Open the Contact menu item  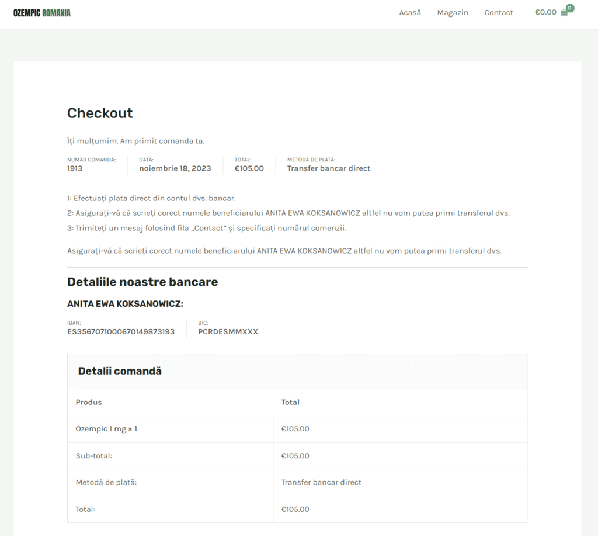pyautogui.click(x=499, y=13)
